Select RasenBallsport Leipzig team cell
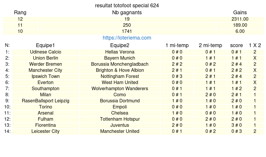The height and width of the screenshot is (157, 266). tap(46, 101)
